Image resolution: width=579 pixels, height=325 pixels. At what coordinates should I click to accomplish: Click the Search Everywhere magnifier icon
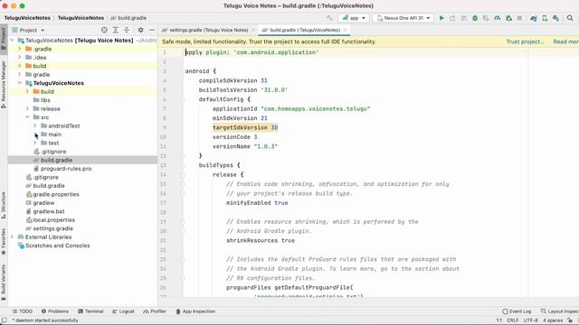click(570, 18)
